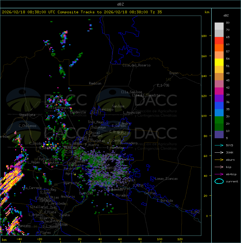Click the pink bip arrow in legend
The height and width of the screenshot is (243, 241).
219,167
